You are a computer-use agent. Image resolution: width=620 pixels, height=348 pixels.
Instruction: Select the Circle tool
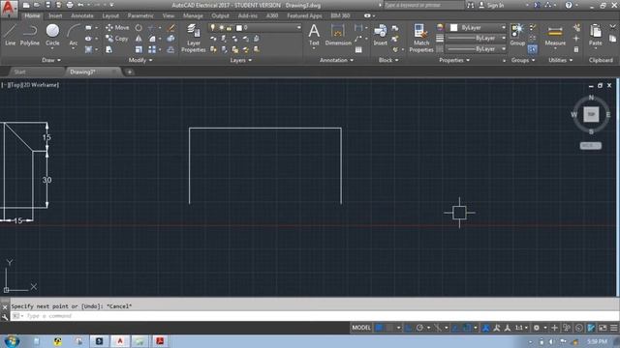(52, 35)
